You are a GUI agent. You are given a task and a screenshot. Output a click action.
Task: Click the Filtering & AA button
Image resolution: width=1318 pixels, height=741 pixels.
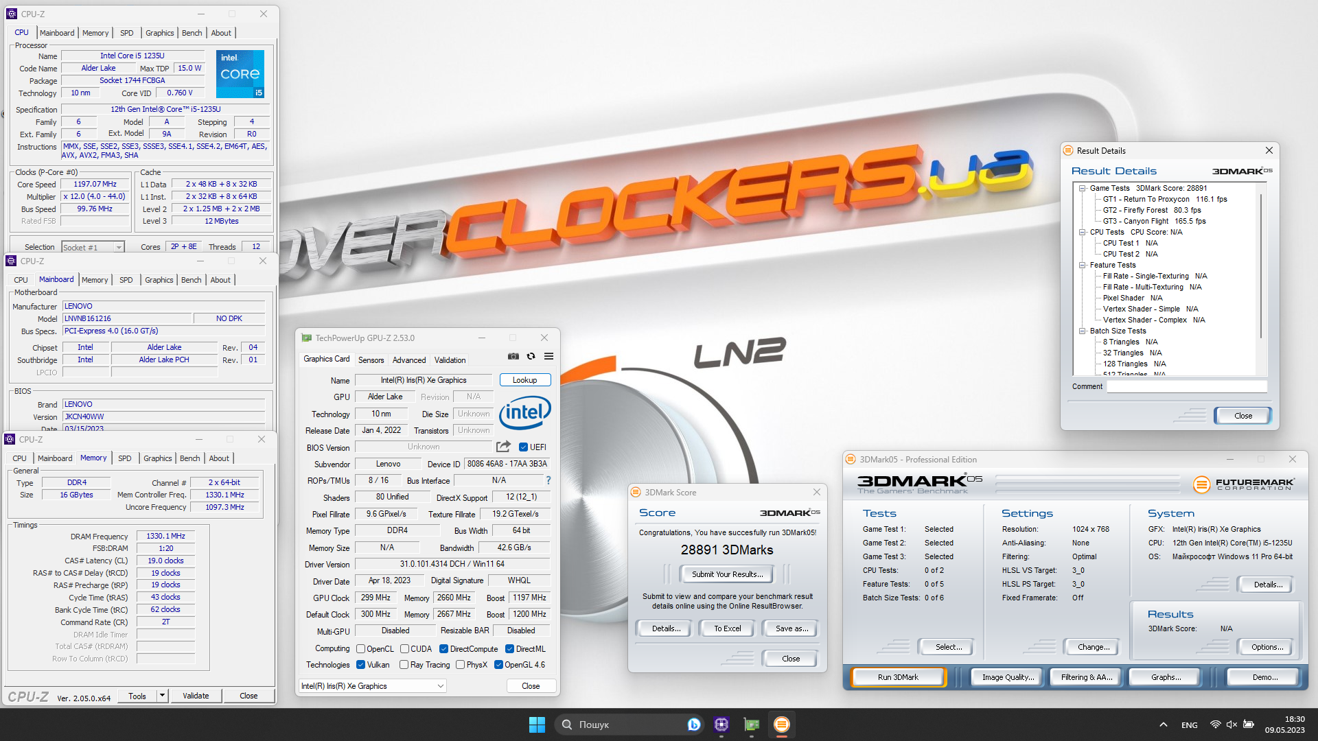click(x=1087, y=677)
